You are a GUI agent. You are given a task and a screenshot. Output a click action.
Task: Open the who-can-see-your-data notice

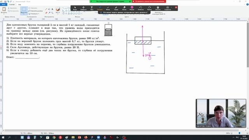124,12
